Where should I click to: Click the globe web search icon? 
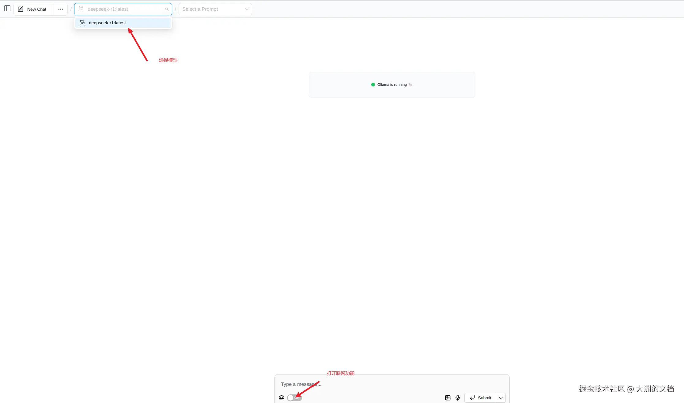(282, 398)
